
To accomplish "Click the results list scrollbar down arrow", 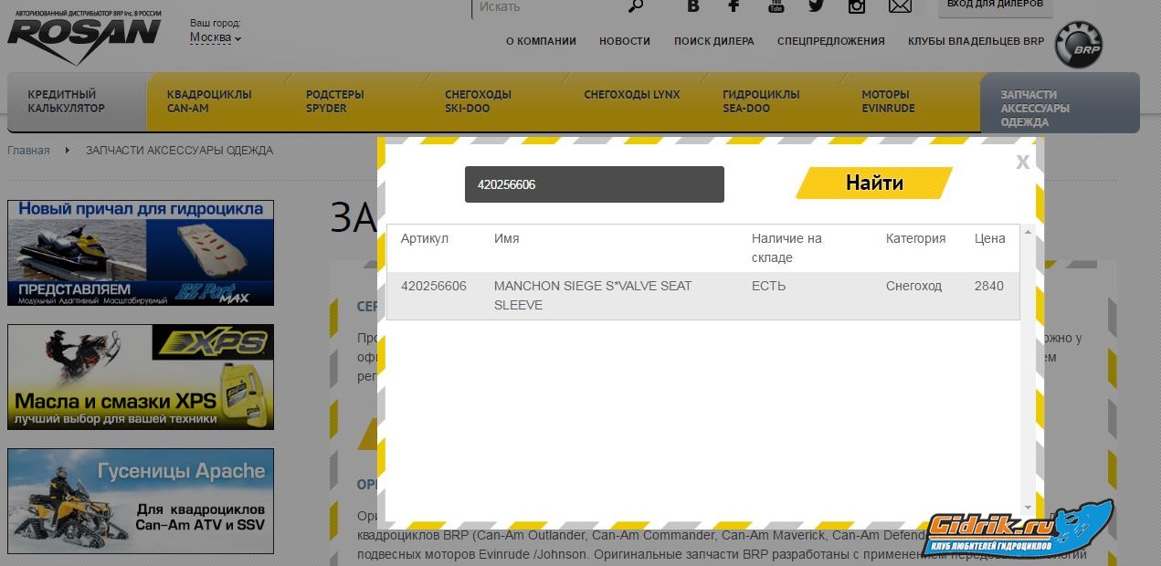I will point(1028,508).
